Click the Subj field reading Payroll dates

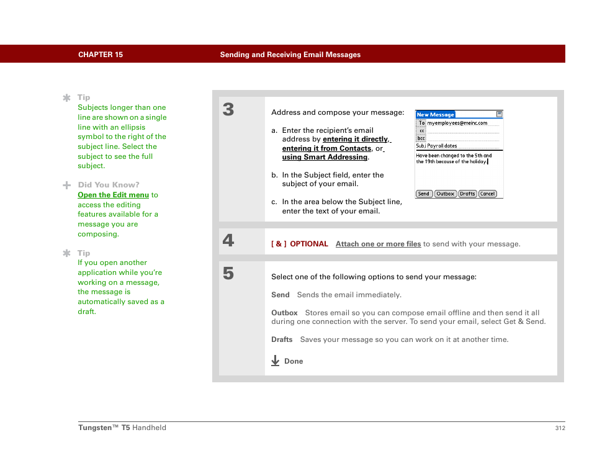463,146
